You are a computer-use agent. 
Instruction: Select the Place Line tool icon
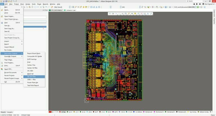[x=151, y=13]
